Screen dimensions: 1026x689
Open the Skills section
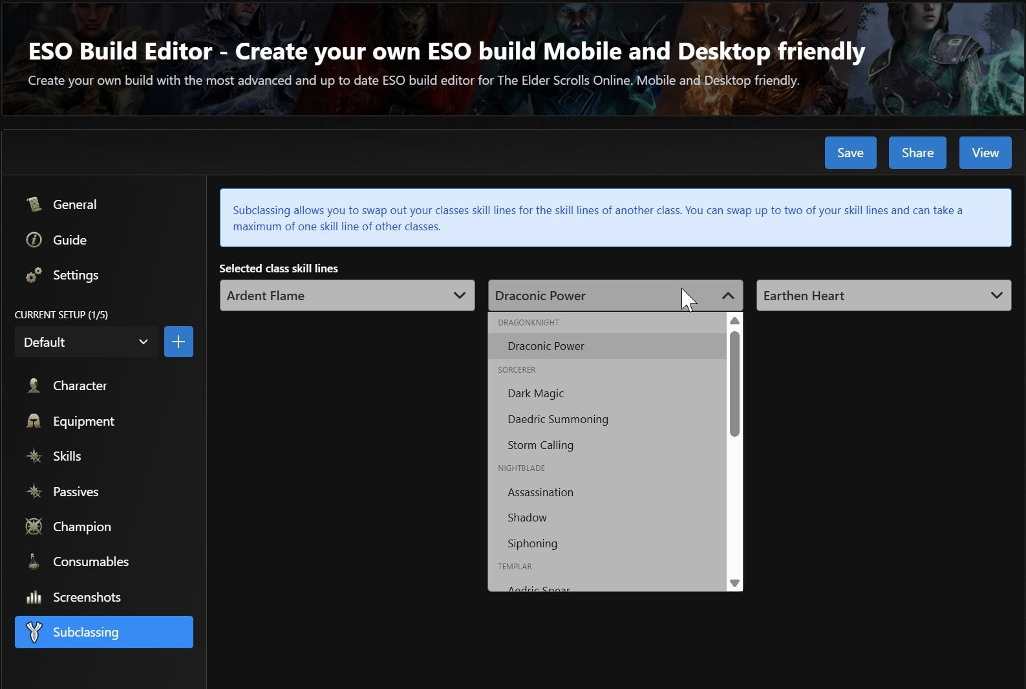click(x=104, y=456)
